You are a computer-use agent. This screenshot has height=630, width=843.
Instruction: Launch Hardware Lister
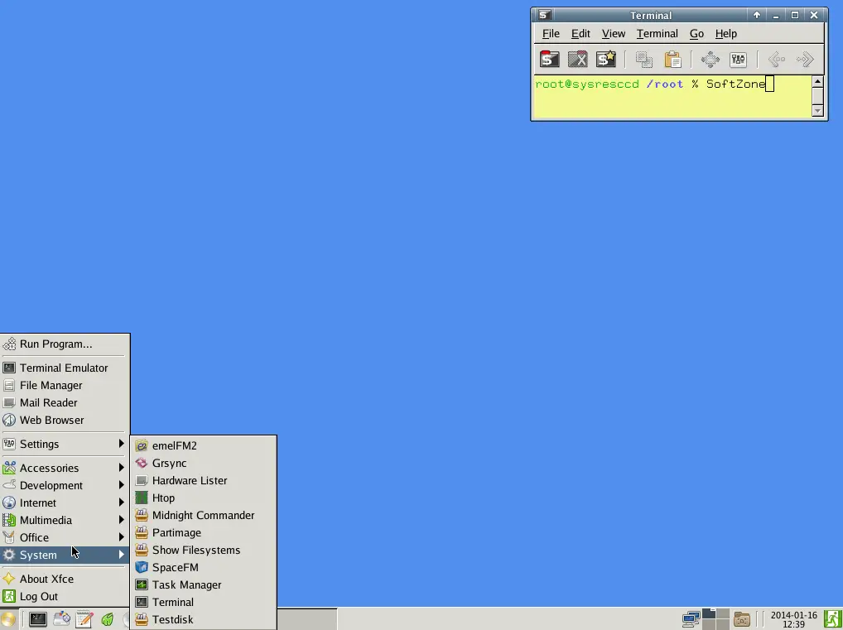coord(204,480)
